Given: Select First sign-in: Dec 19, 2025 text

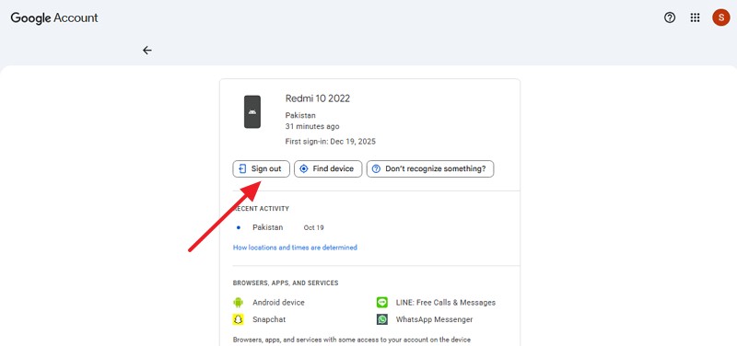Looking at the screenshot, I should pyautogui.click(x=331, y=142).
